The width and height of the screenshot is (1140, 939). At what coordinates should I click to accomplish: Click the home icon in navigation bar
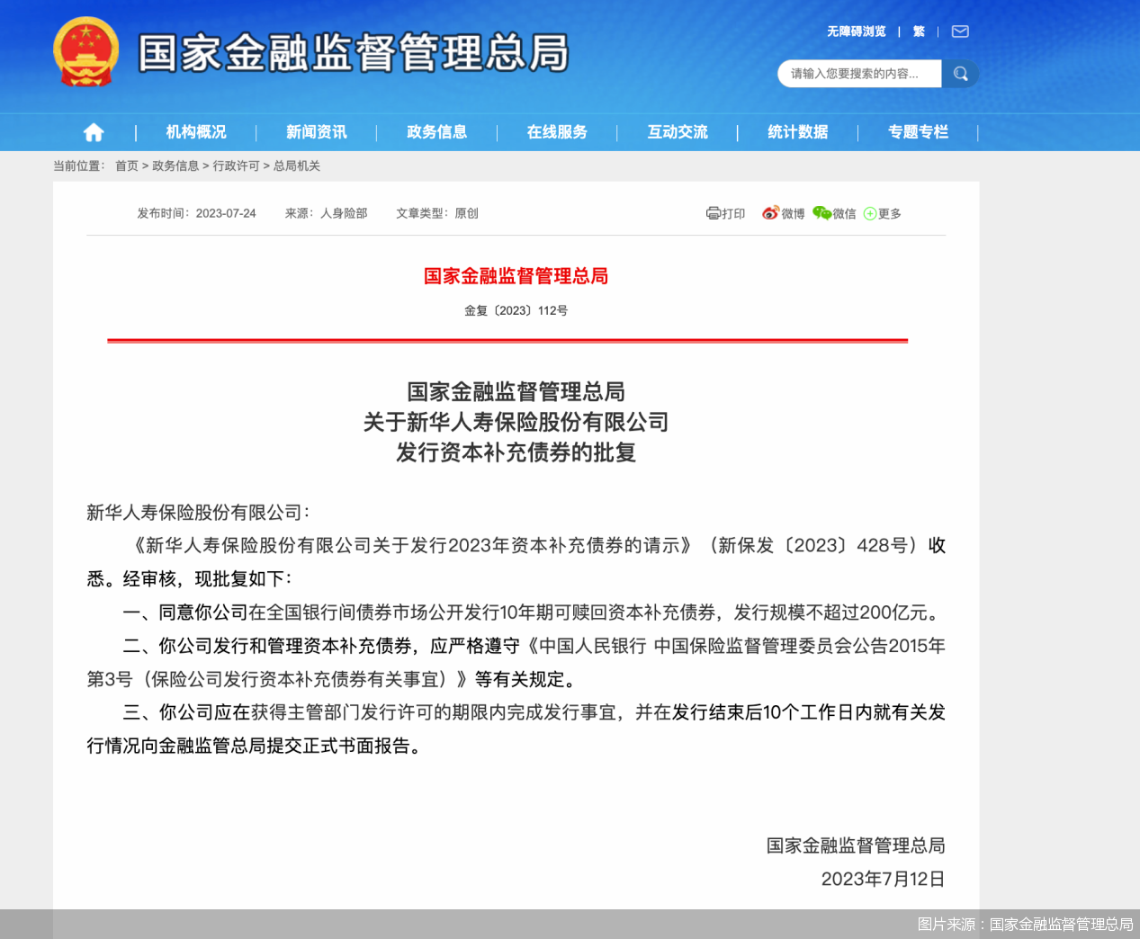coord(94,133)
